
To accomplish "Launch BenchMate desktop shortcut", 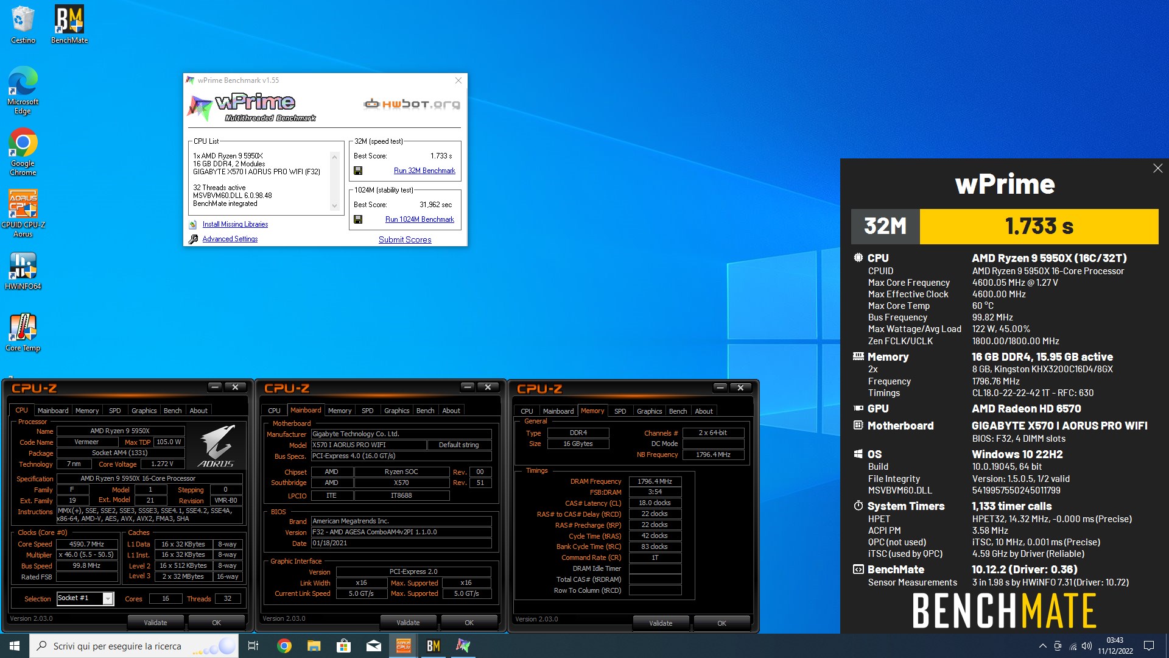I will pyautogui.click(x=69, y=24).
